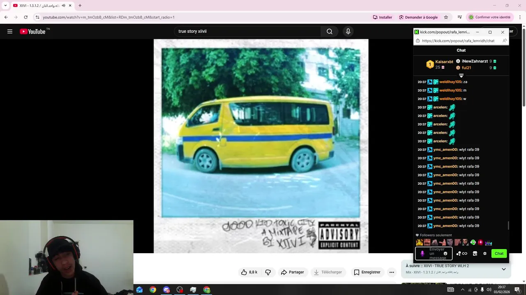Start voice search with microphone icon
The height and width of the screenshot is (295, 526).
coord(348,32)
